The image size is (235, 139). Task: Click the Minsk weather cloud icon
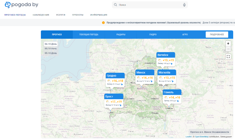(x=139, y=78)
